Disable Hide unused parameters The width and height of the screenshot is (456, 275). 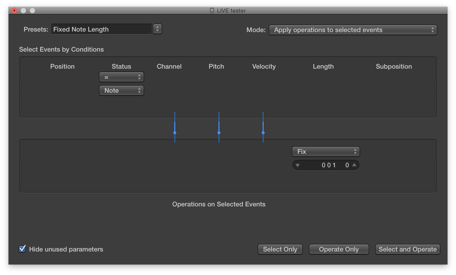pos(22,249)
